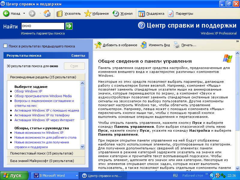Click the green search Go arrow button

(x=69, y=26)
